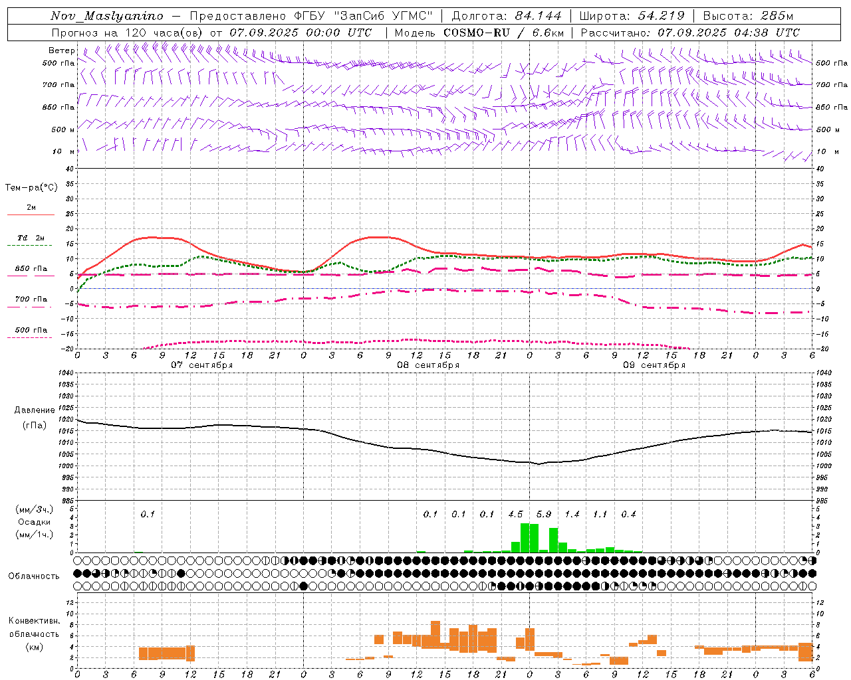Click the 700 гПа temperature legend entry
This screenshot has width=851, height=680.
pos(31,299)
